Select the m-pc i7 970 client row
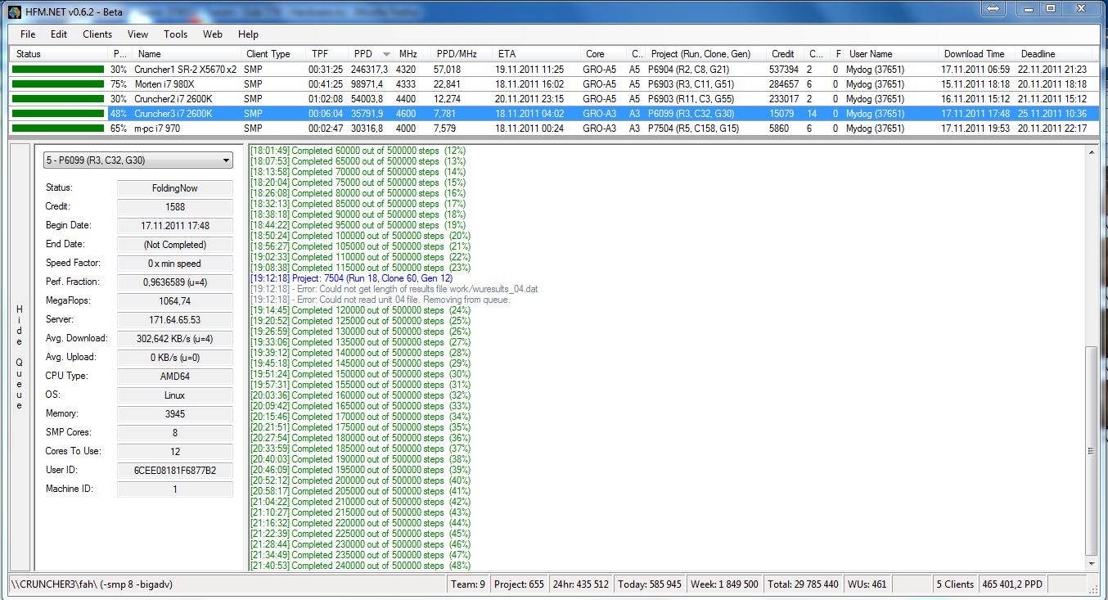The image size is (1108, 600). coord(553,129)
